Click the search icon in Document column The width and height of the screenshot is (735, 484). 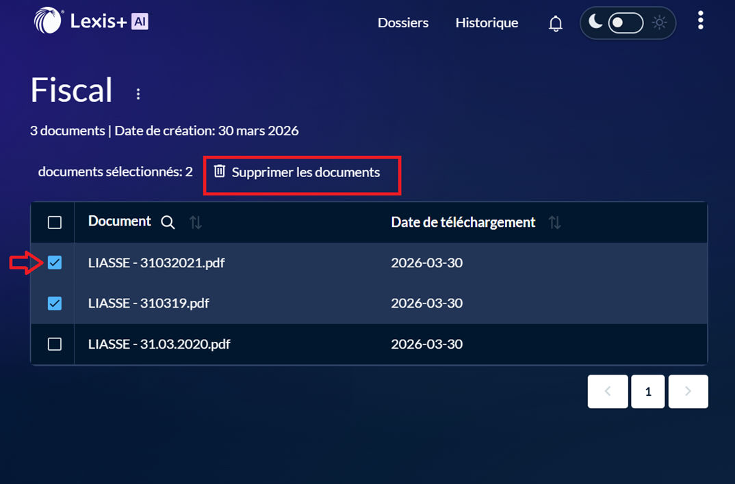point(168,222)
